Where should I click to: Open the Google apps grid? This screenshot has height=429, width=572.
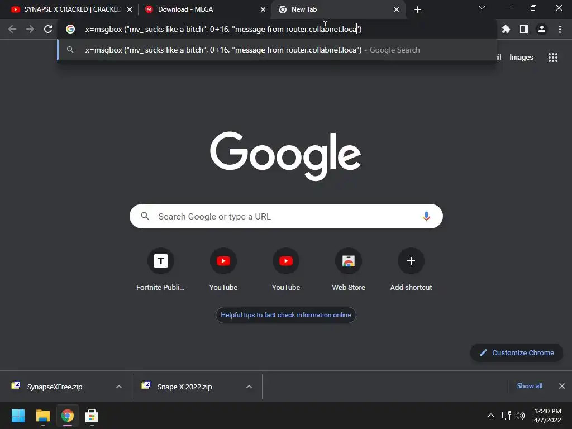click(553, 58)
